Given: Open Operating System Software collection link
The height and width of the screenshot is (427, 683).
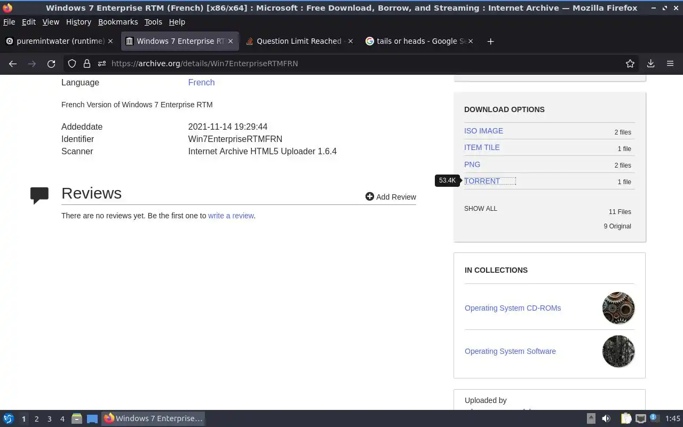Looking at the screenshot, I should click(510, 351).
